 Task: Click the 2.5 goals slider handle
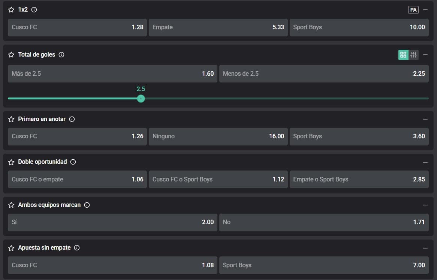pyautogui.click(x=141, y=99)
